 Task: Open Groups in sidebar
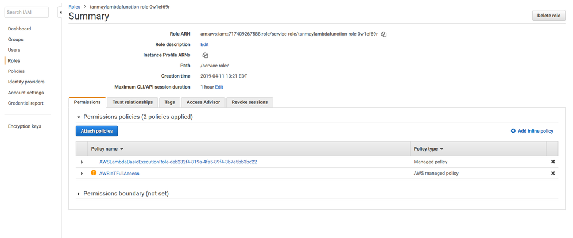[16, 39]
